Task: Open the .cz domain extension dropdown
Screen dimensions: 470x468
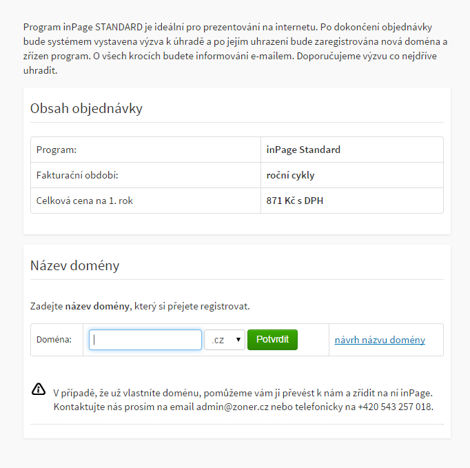Action: pyautogui.click(x=225, y=340)
